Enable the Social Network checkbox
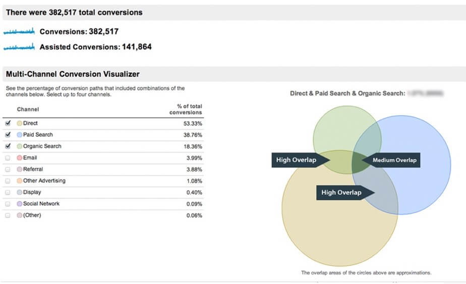The width and height of the screenshot is (466, 284). point(8,204)
